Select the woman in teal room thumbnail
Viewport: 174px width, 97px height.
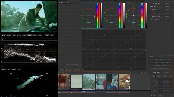click(101, 81)
